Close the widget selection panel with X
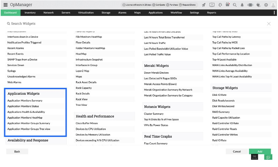 [269, 24]
